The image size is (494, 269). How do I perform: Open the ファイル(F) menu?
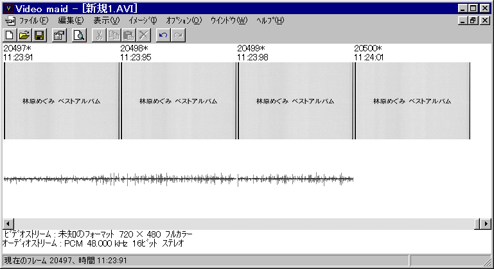pyautogui.click(x=33, y=21)
